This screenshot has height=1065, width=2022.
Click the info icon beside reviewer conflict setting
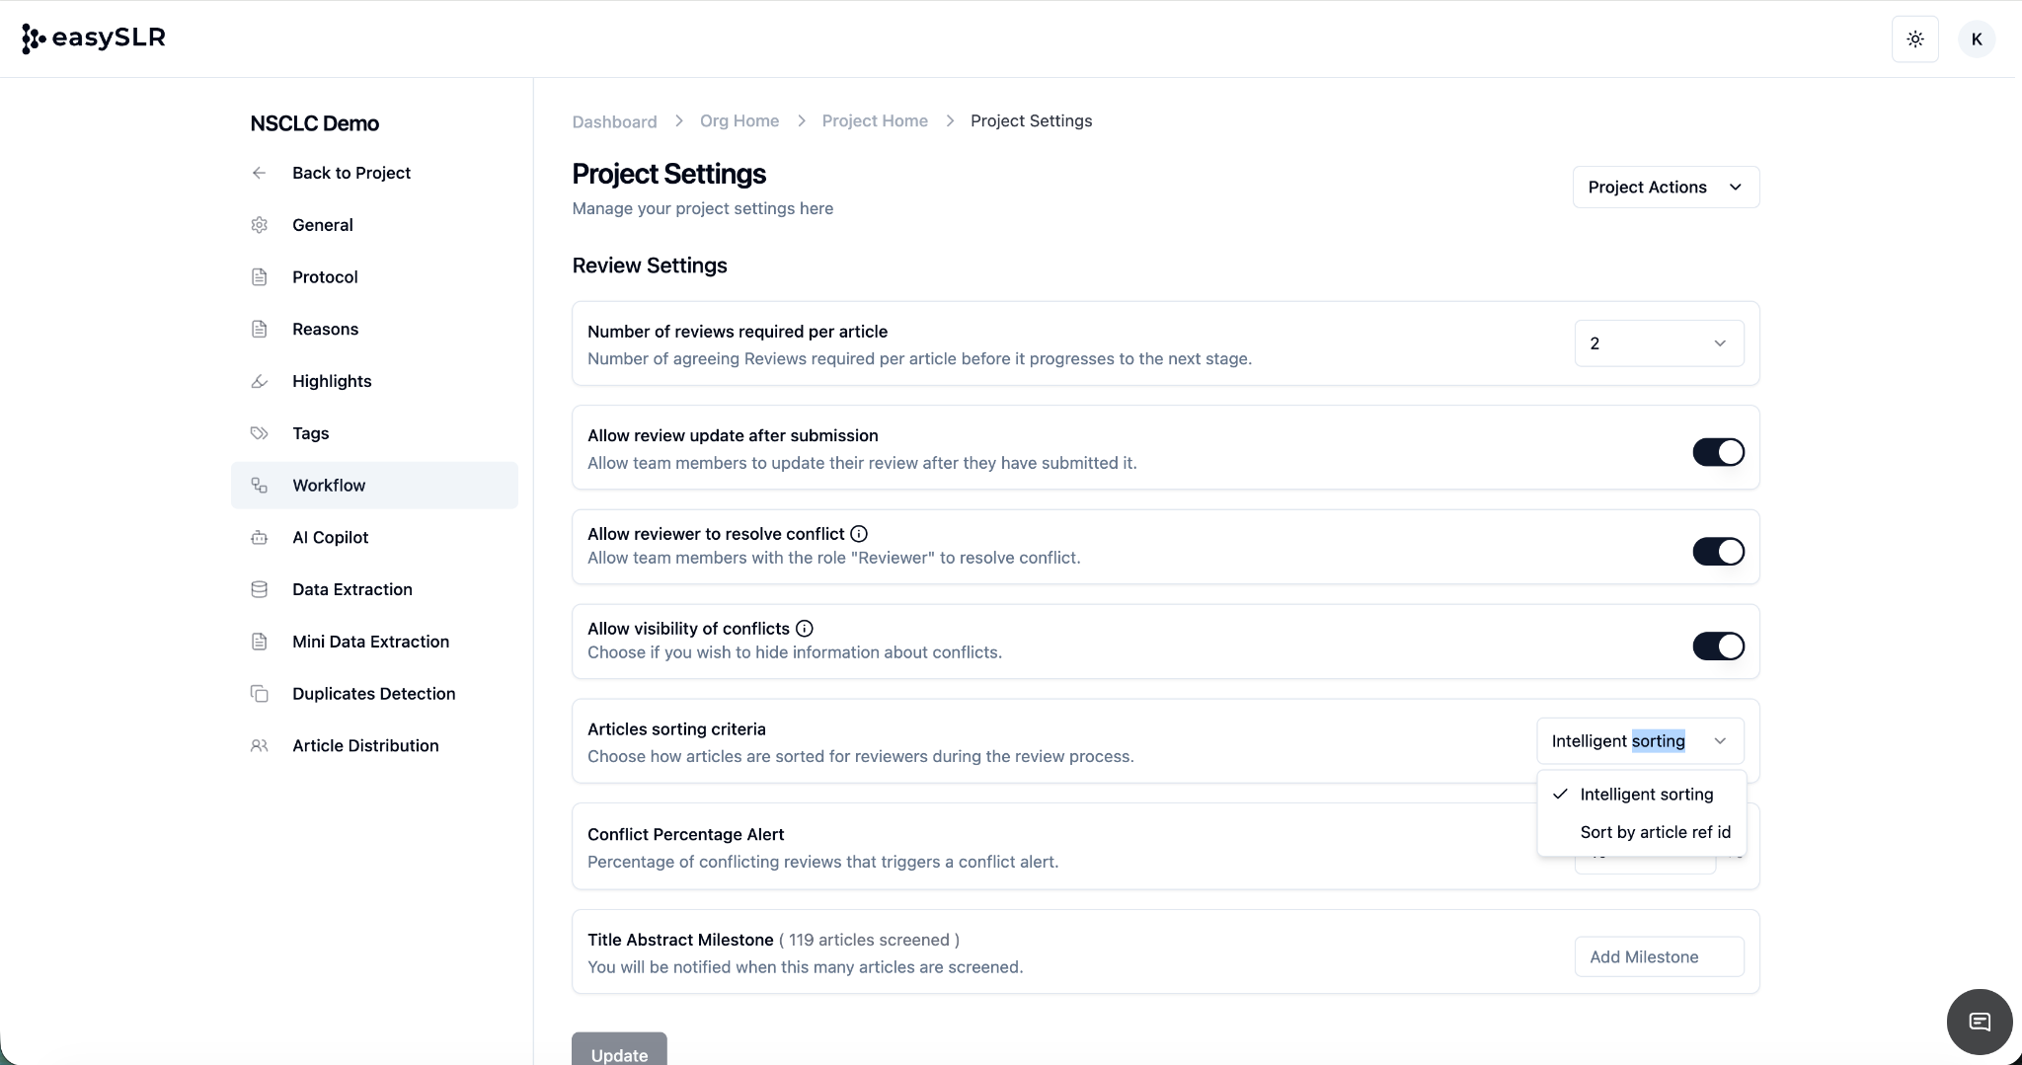(859, 534)
